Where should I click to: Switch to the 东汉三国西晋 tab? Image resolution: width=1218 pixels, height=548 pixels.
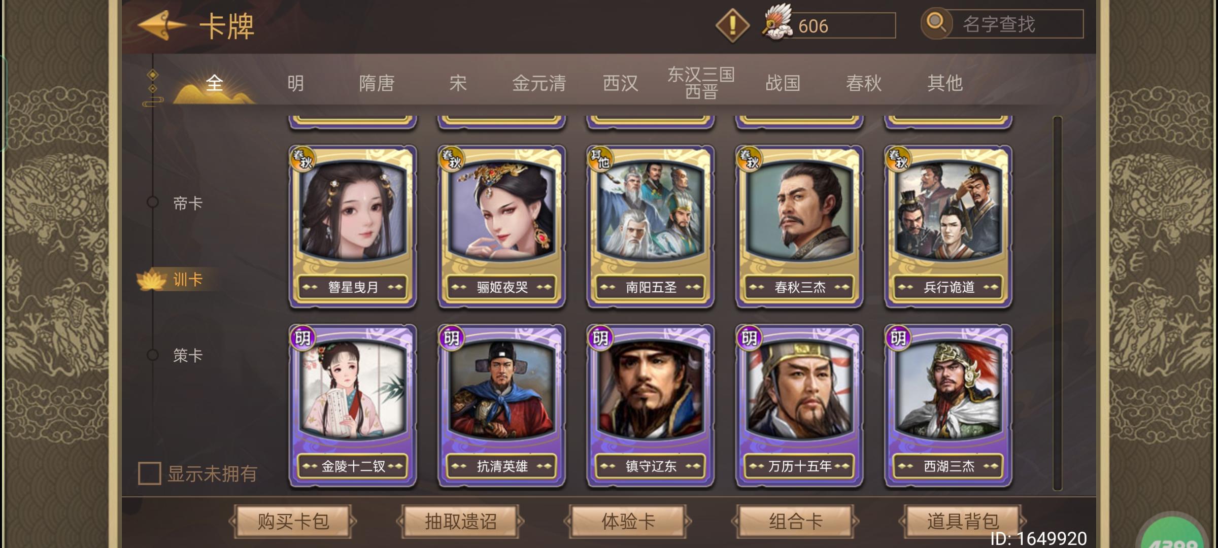point(701,83)
